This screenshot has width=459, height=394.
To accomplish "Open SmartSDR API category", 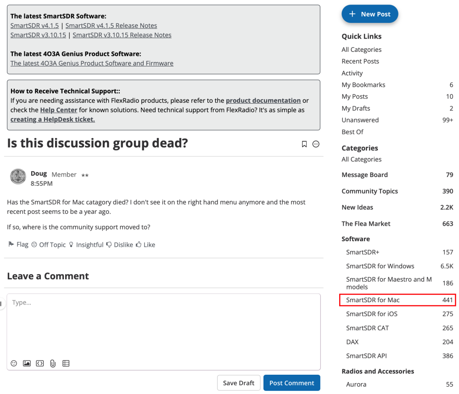I will click(x=400, y=356).
